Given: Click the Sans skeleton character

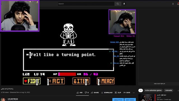Looking at the screenshot, I should 68,35.
